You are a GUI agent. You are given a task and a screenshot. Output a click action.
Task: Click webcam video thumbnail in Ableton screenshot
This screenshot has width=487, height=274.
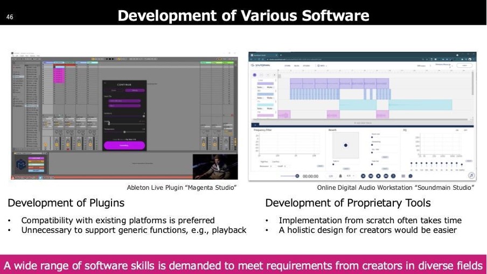click(x=215, y=166)
